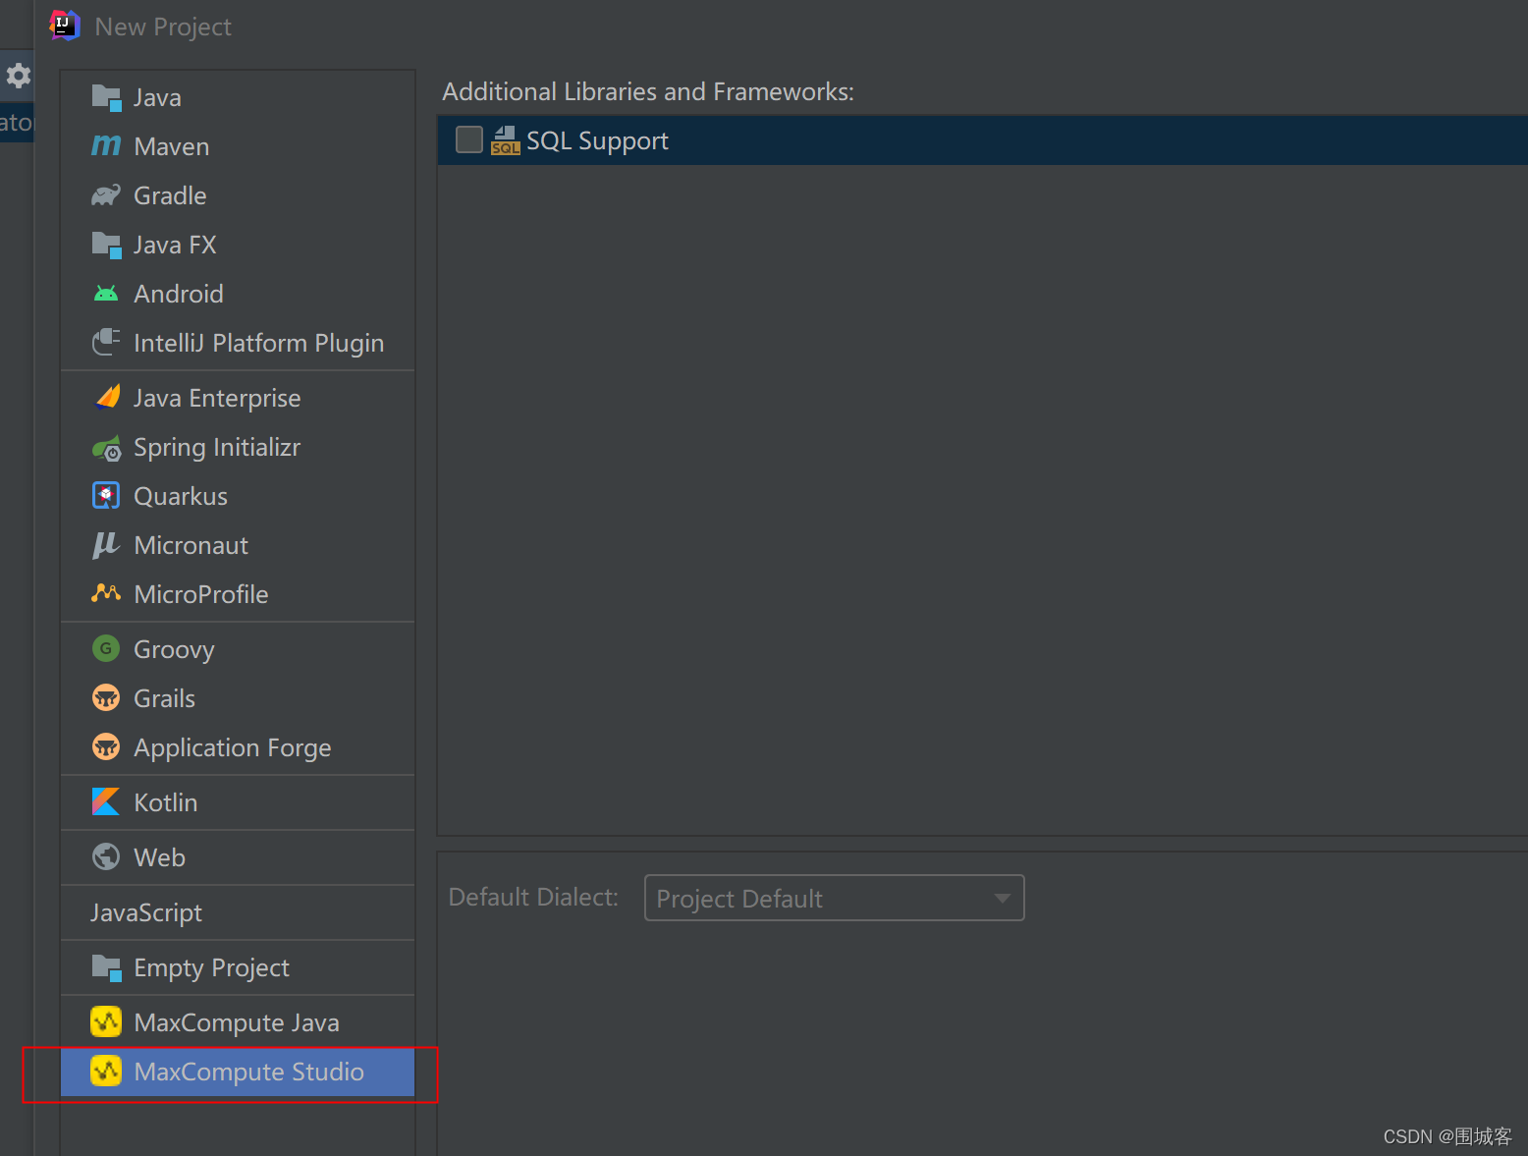Click the Java folder icon
Image resolution: width=1528 pixels, height=1156 pixels.
pyautogui.click(x=106, y=97)
